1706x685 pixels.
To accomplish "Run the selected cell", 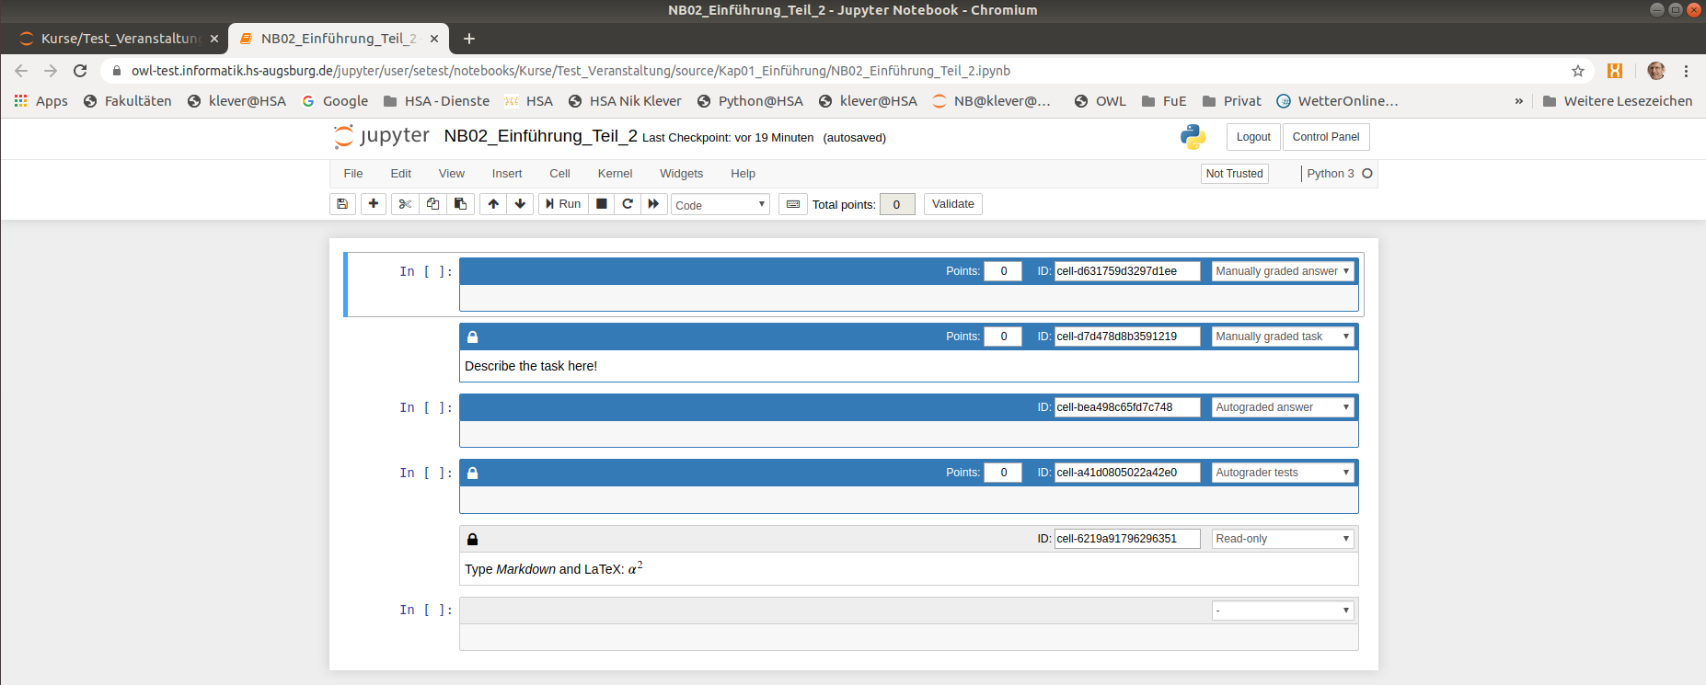I will [563, 204].
